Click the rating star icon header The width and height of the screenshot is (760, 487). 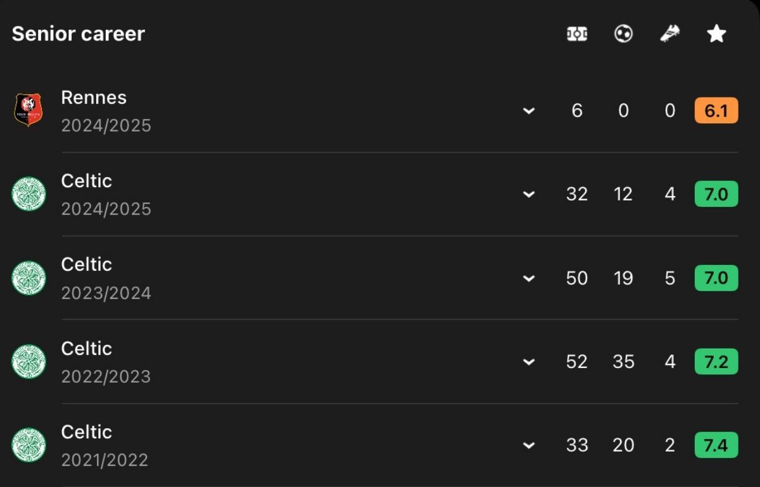(716, 34)
